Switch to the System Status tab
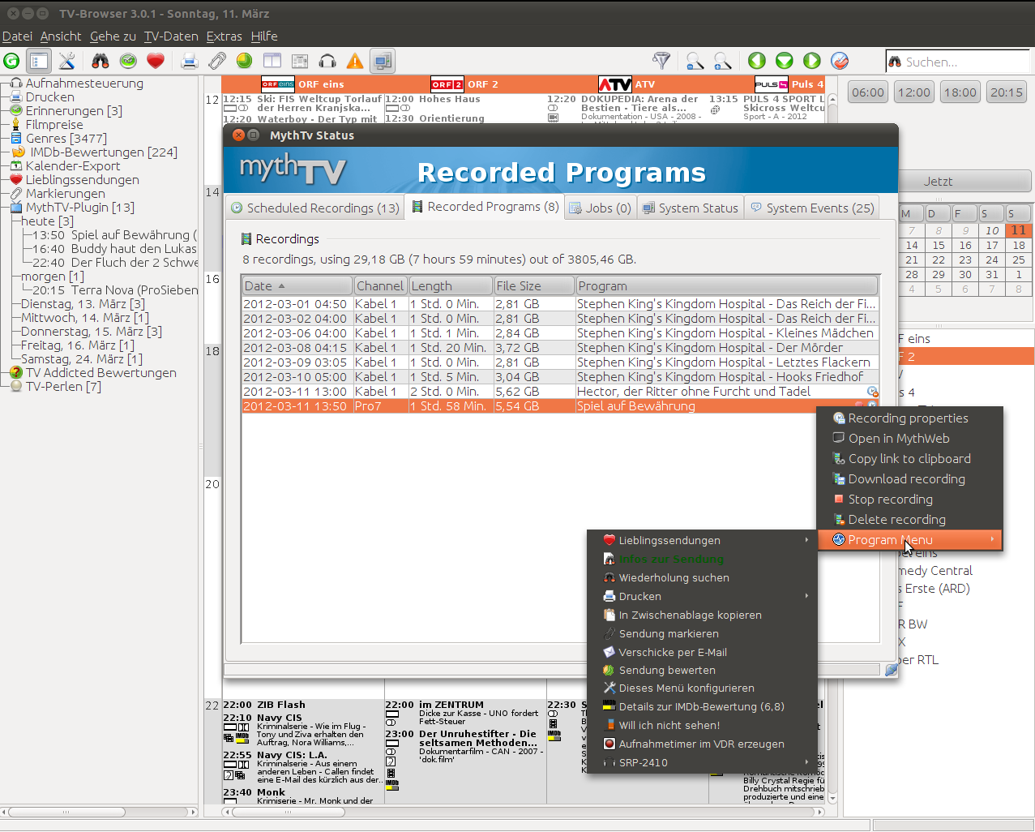Image resolution: width=1035 pixels, height=832 pixels. pyautogui.click(x=691, y=208)
